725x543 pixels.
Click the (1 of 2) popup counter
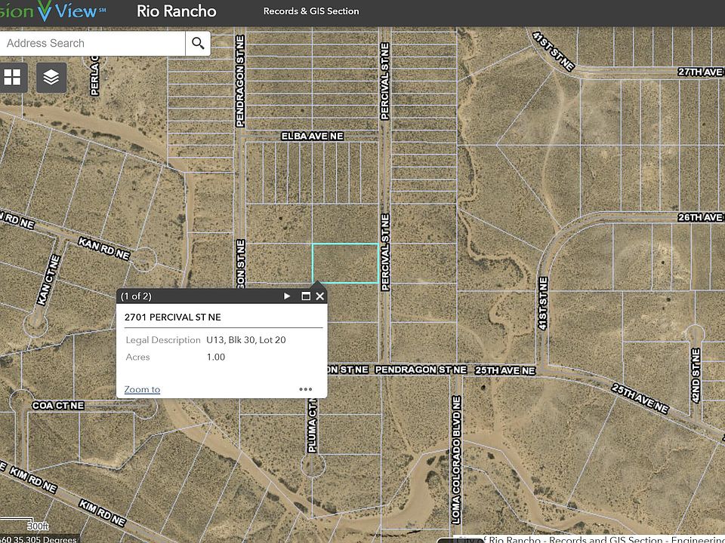tap(136, 296)
